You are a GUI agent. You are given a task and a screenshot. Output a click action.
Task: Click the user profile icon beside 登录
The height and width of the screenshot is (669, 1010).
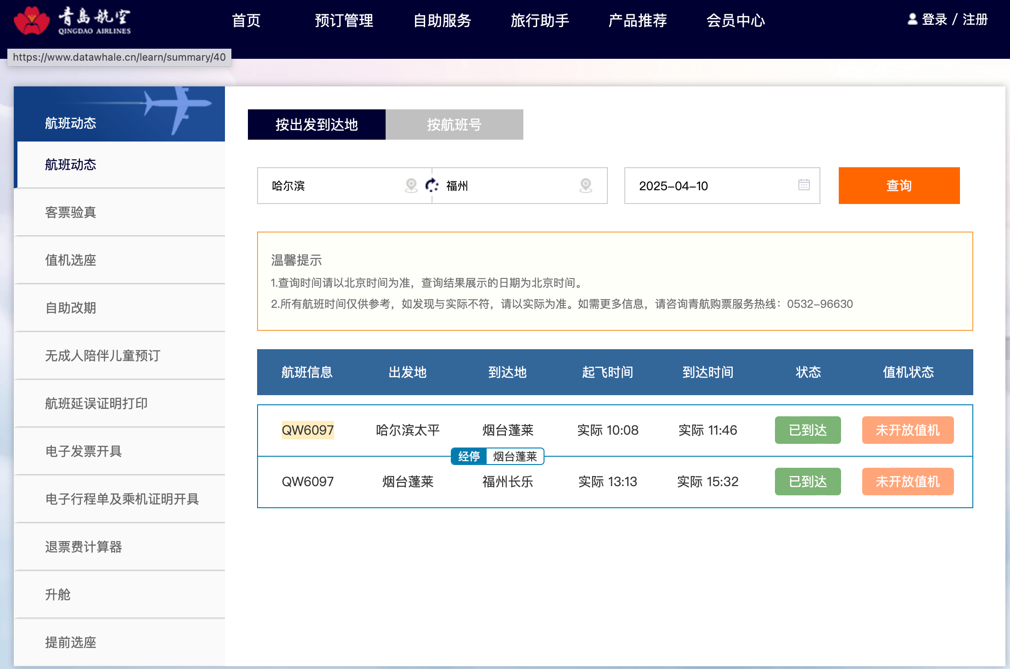point(912,19)
